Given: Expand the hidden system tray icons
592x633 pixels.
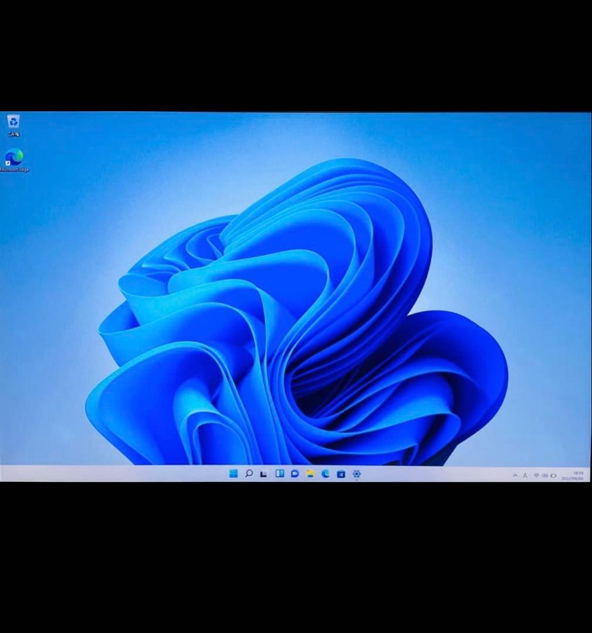Looking at the screenshot, I should pos(515,475).
